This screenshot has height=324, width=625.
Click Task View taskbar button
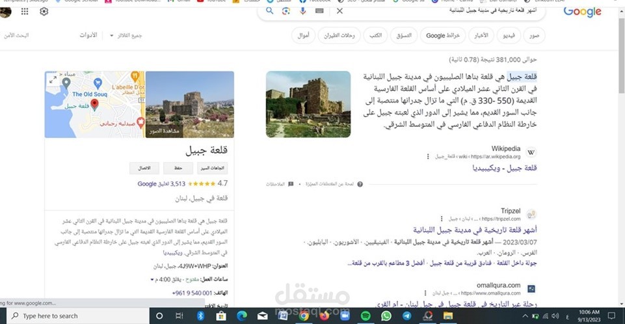click(180, 316)
